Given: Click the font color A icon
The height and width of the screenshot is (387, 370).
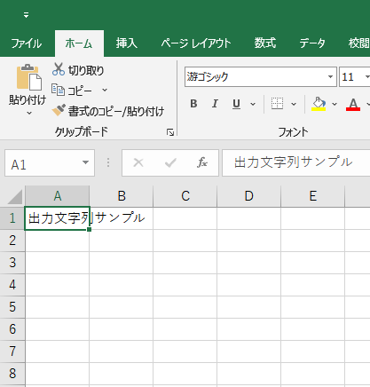Looking at the screenshot, I should tap(353, 104).
